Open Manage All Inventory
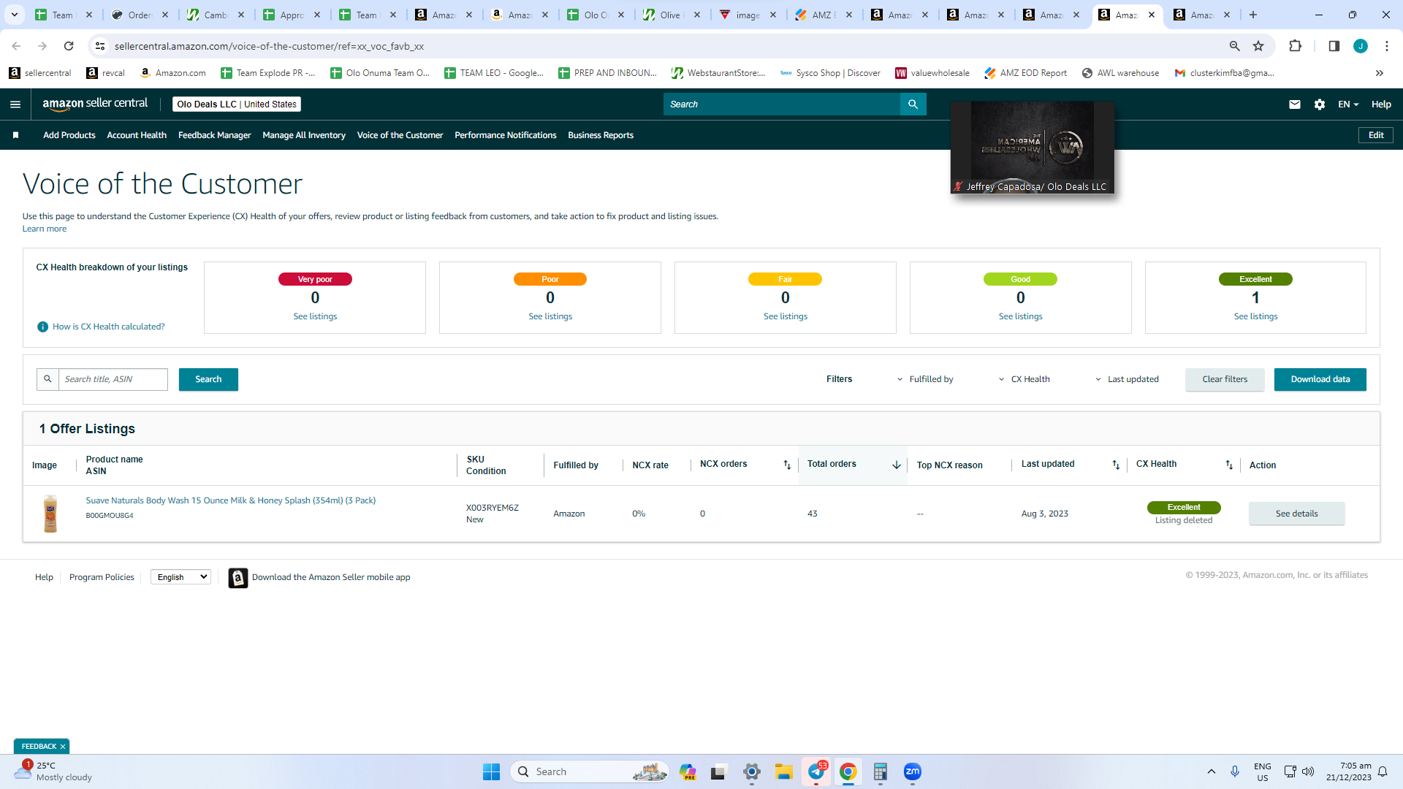Screen dimensions: 1403x789 tap(304, 135)
